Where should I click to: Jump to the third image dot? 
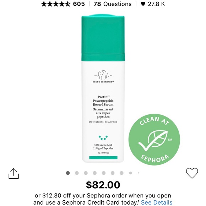click(x=86, y=173)
